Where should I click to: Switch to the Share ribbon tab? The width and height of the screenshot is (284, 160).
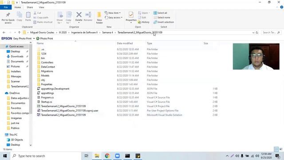coord(30,7)
